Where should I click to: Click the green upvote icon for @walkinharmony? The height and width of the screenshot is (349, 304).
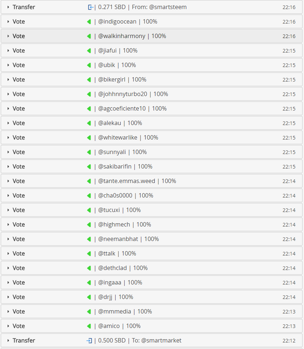tap(89, 36)
